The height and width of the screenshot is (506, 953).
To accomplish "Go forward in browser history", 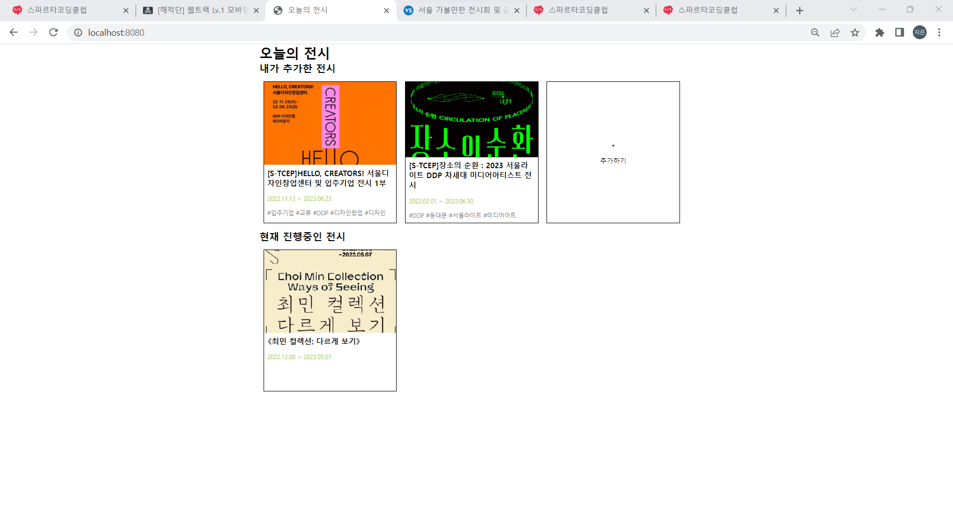I will pos(33,32).
